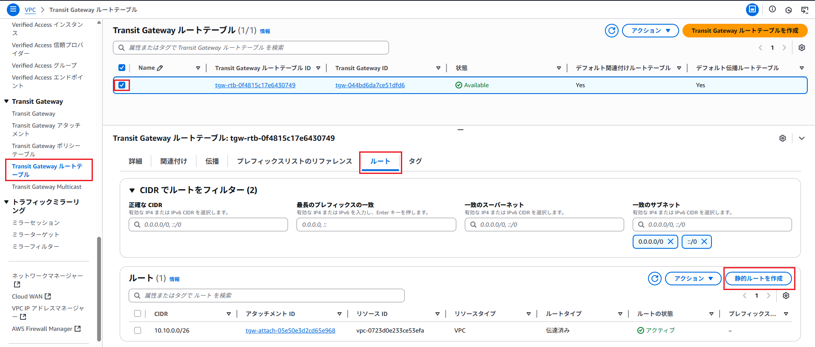Switch to the 詳細 tab
This screenshot has height=347, width=815.
[135, 161]
